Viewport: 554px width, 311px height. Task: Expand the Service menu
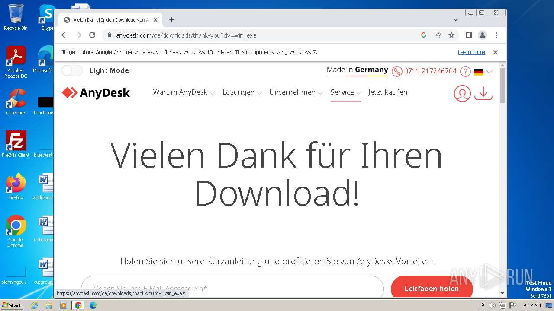coord(345,92)
